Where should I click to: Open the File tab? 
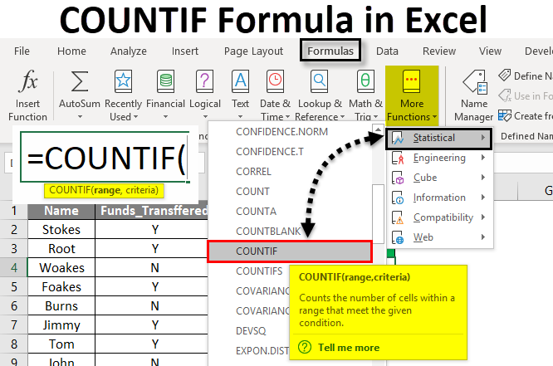pos(22,51)
